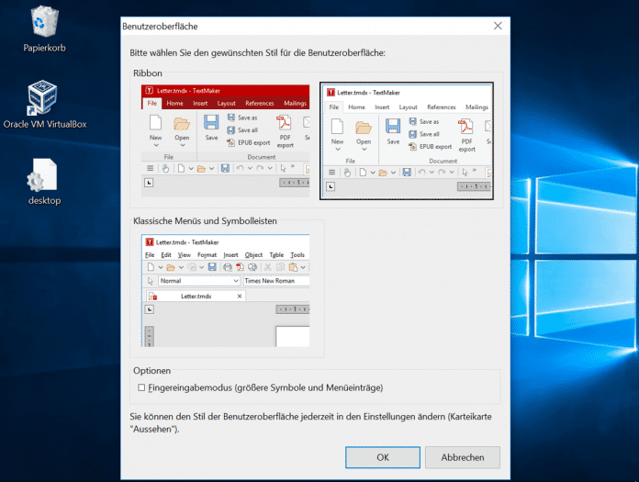The width and height of the screenshot is (639, 482).
Task: Click New document icon in light ribbon preview
Action: (x=337, y=128)
